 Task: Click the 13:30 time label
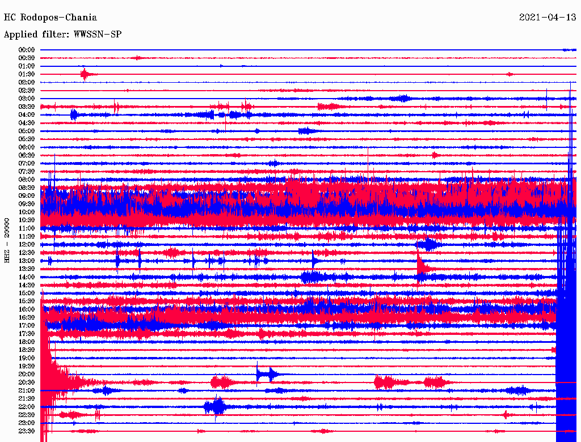pos(27,269)
